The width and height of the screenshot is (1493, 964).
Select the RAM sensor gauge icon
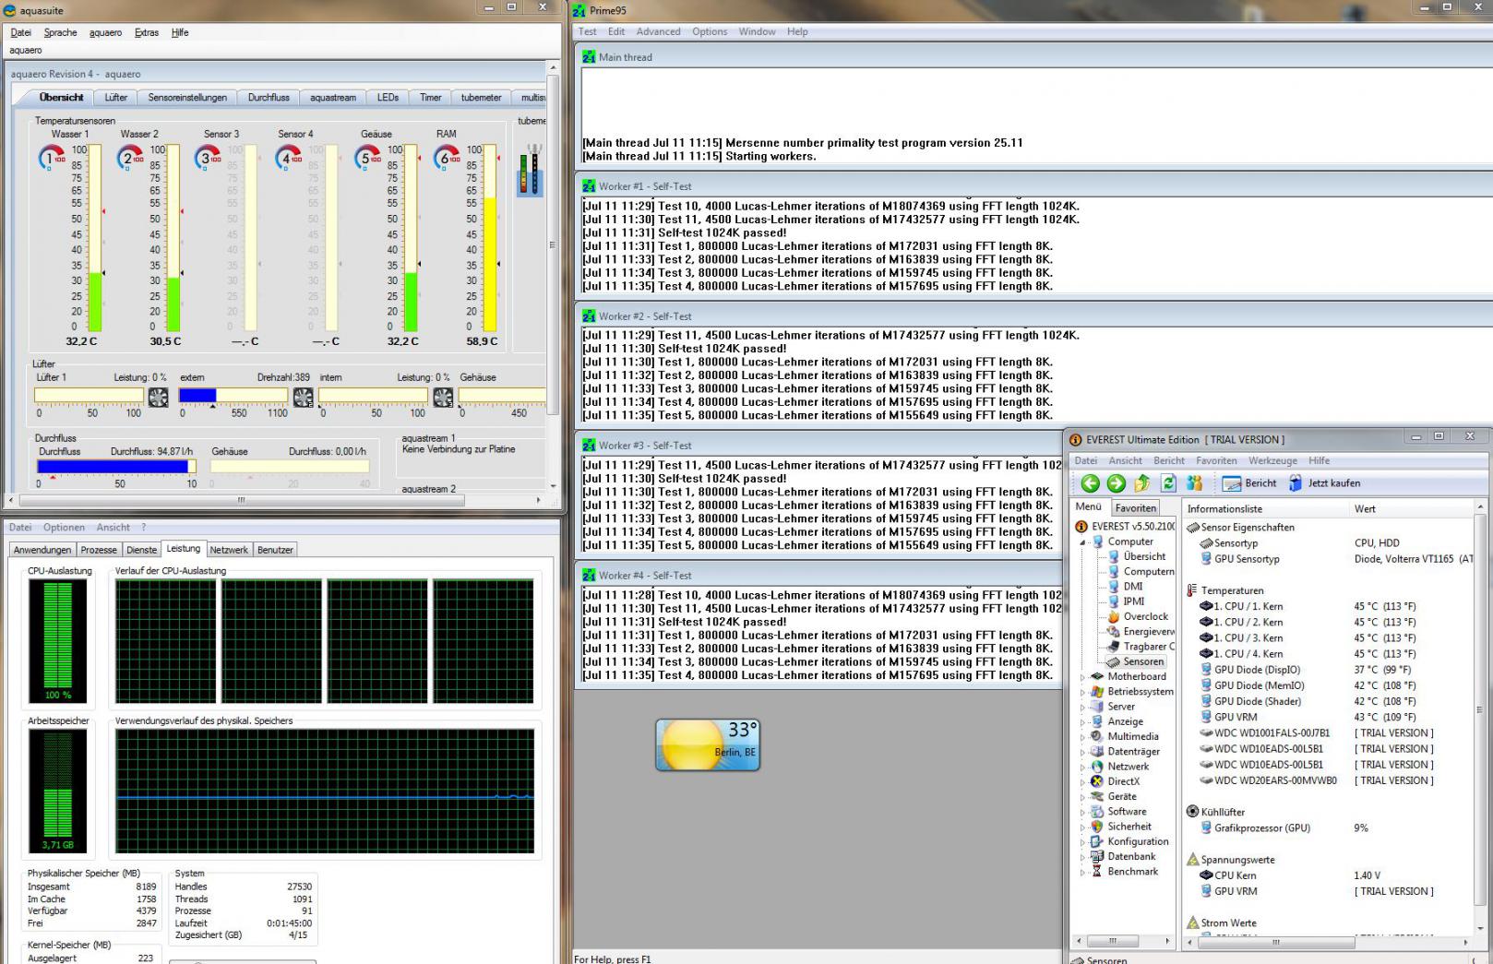448,159
